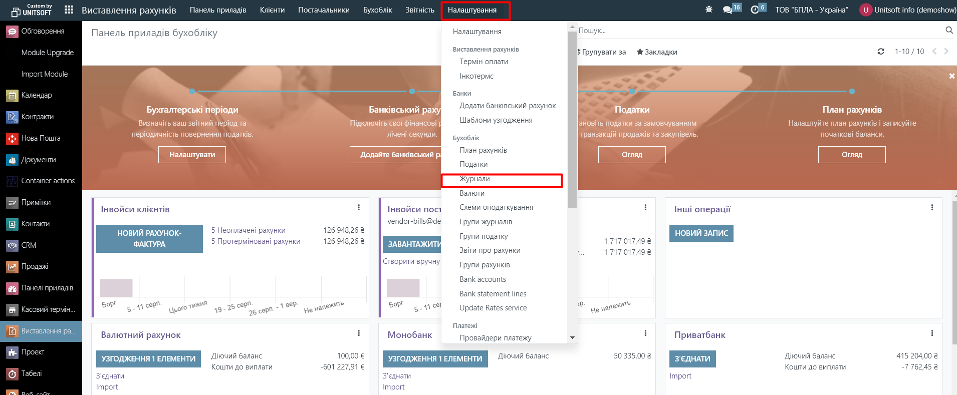This screenshot has height=395, width=957.
Task: Open the apps grid menu icon
Action: click(69, 10)
